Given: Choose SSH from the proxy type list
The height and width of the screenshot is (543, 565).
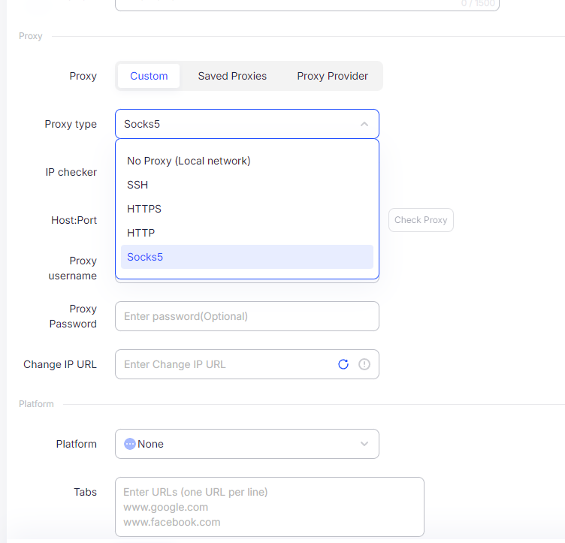Looking at the screenshot, I should pyautogui.click(x=137, y=185).
